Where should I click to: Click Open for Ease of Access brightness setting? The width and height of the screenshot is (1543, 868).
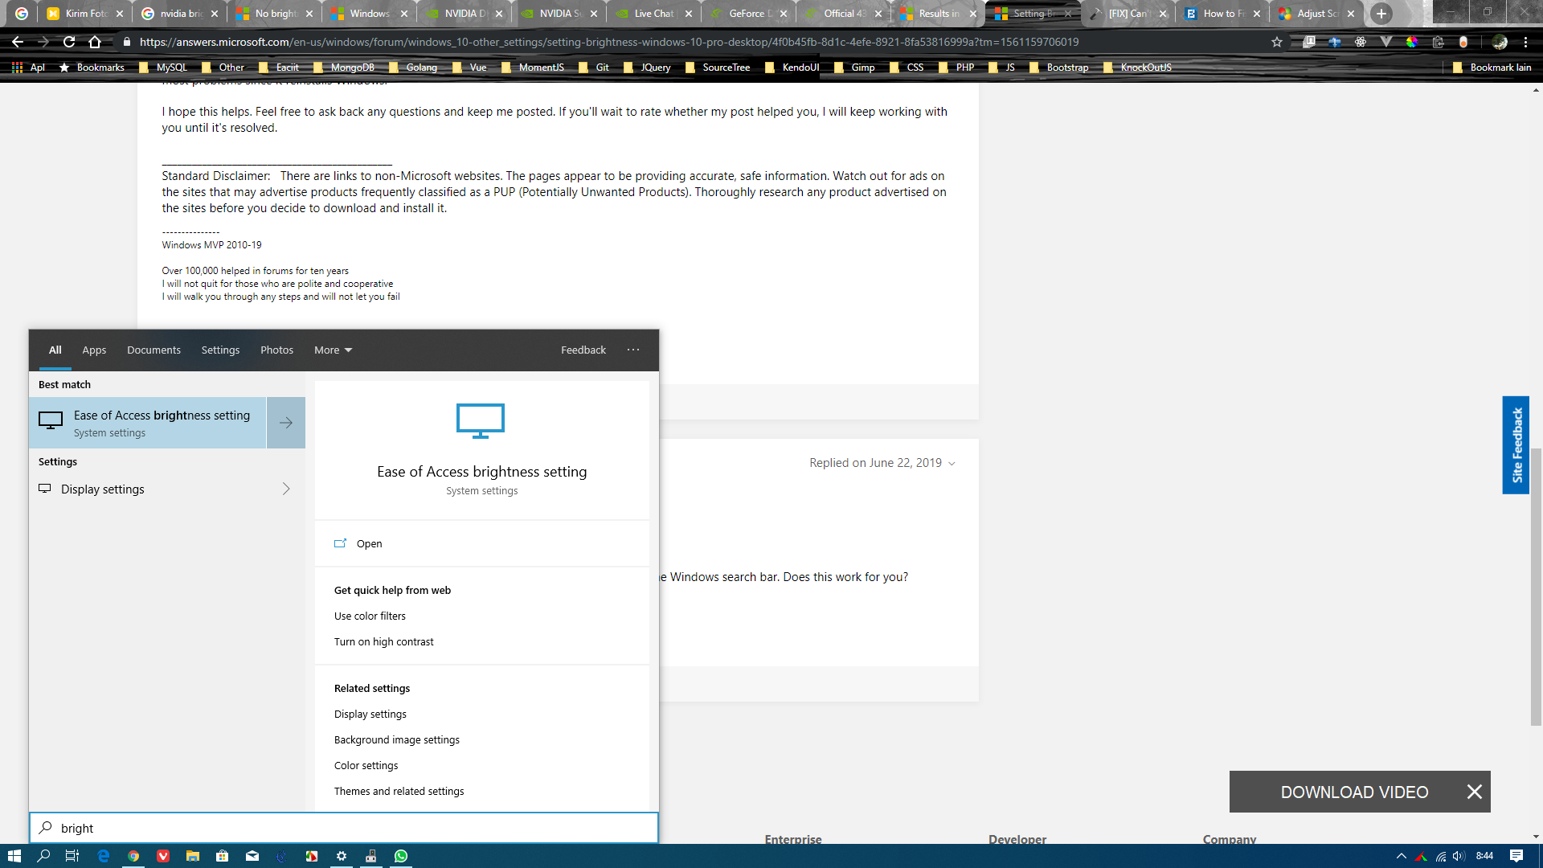369,544
